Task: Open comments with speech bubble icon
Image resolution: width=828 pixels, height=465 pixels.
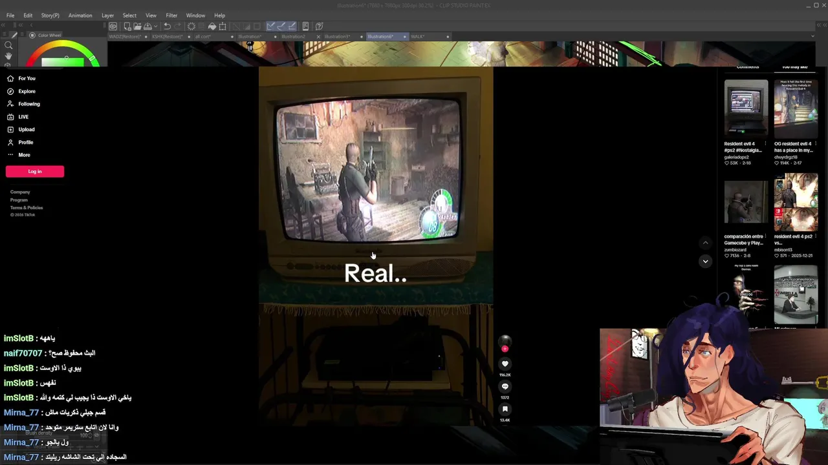Action: click(x=505, y=387)
